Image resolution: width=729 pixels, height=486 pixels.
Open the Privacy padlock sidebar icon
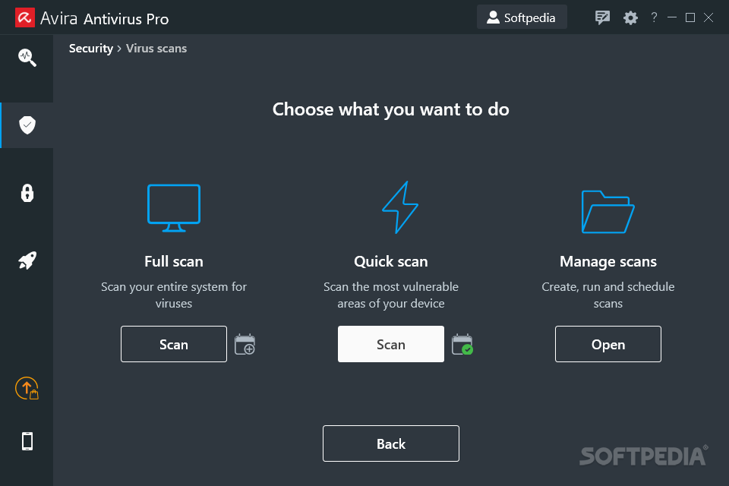click(x=27, y=193)
